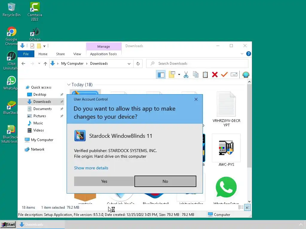The width and height of the screenshot is (306, 229).
Task: Open GClean desktop shortcut
Action: (35, 34)
